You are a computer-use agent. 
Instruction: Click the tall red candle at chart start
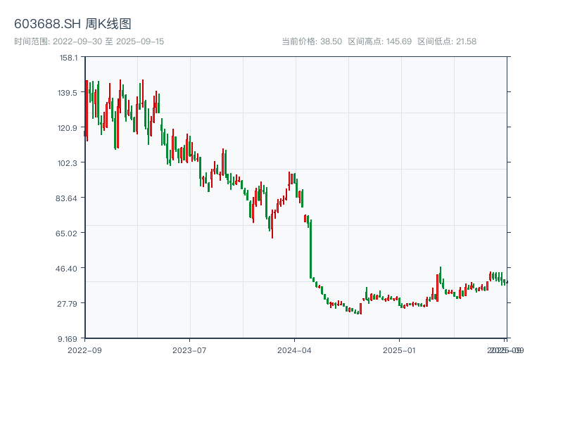click(x=87, y=109)
